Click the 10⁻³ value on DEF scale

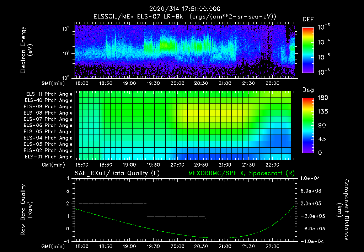click(x=324, y=27)
